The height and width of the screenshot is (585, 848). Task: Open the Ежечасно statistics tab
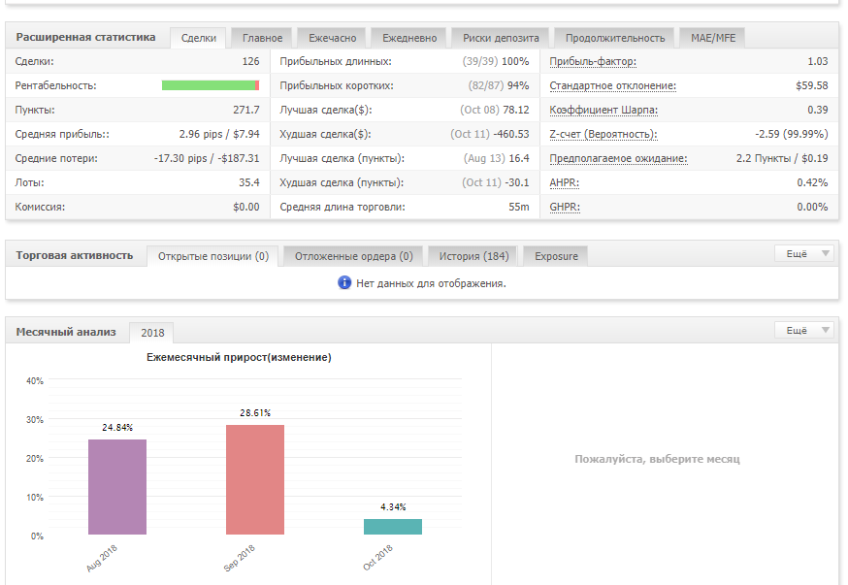point(332,38)
